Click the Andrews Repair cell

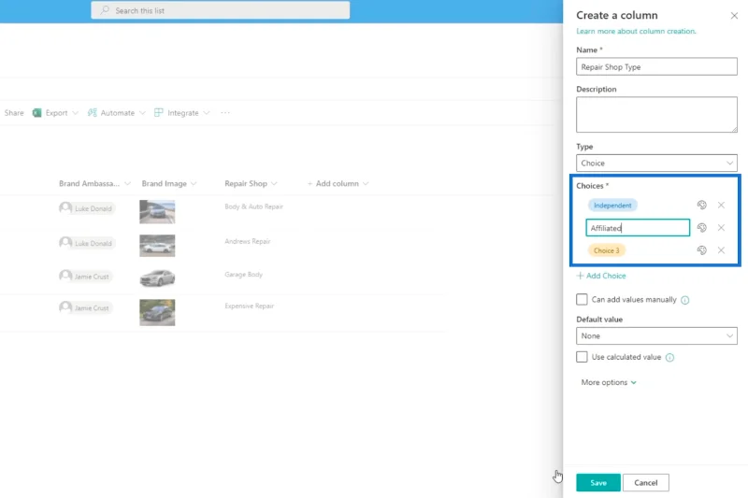coord(248,241)
